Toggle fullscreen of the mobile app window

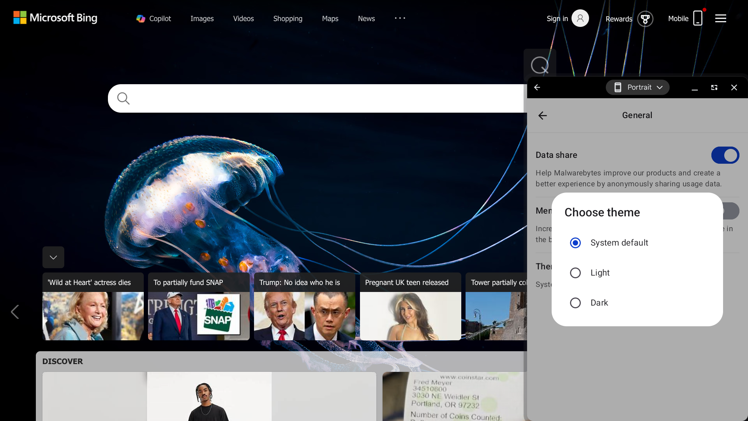coord(714,87)
